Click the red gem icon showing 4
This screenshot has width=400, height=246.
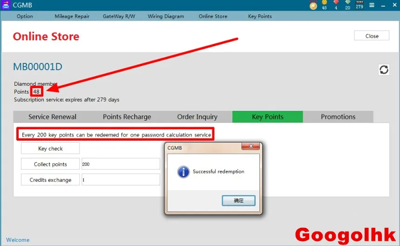tap(336, 5)
